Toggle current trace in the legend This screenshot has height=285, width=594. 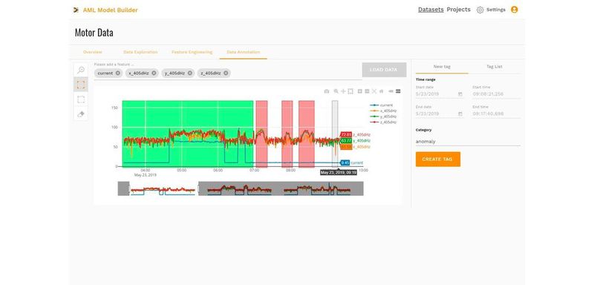[381, 105]
